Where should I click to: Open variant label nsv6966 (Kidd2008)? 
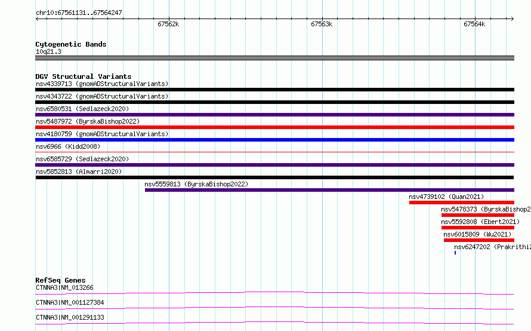tap(68, 146)
